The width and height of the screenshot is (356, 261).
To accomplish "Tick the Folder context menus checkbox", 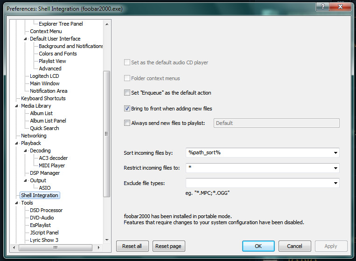I will tap(127, 78).
